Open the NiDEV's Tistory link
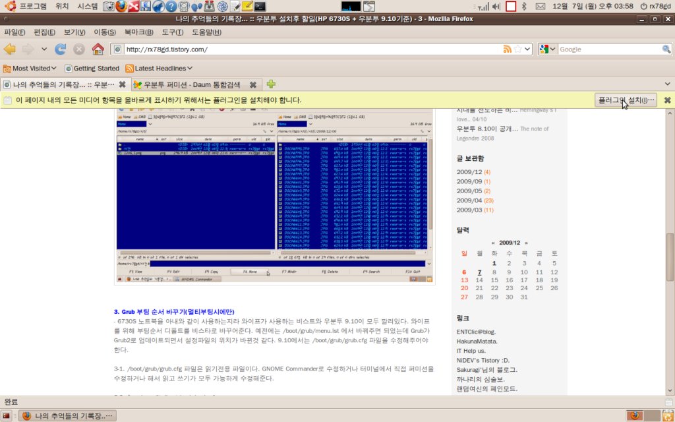The width and height of the screenshot is (675, 422). (x=483, y=361)
